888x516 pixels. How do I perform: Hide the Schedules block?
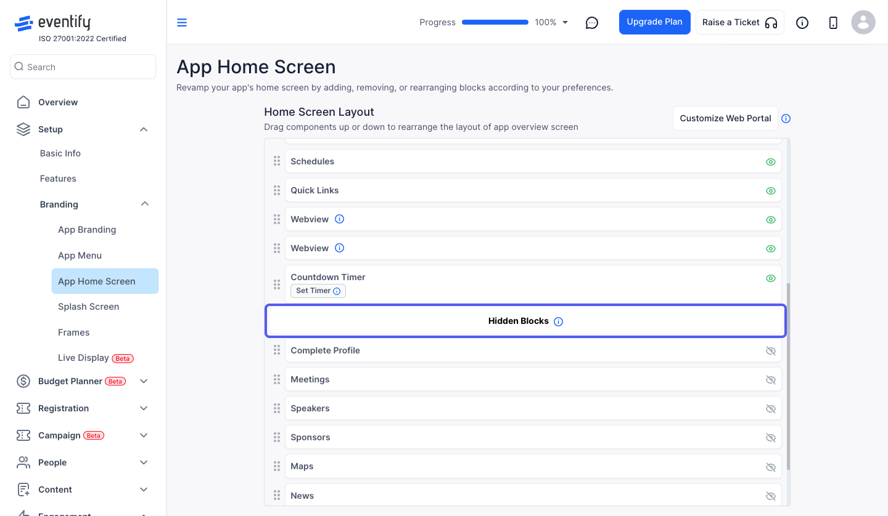(770, 162)
